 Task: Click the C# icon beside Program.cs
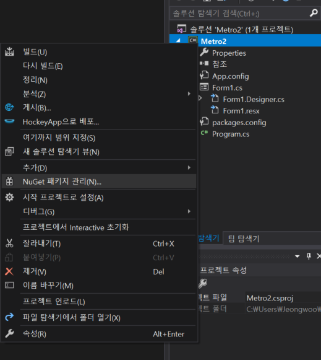tap(204, 133)
